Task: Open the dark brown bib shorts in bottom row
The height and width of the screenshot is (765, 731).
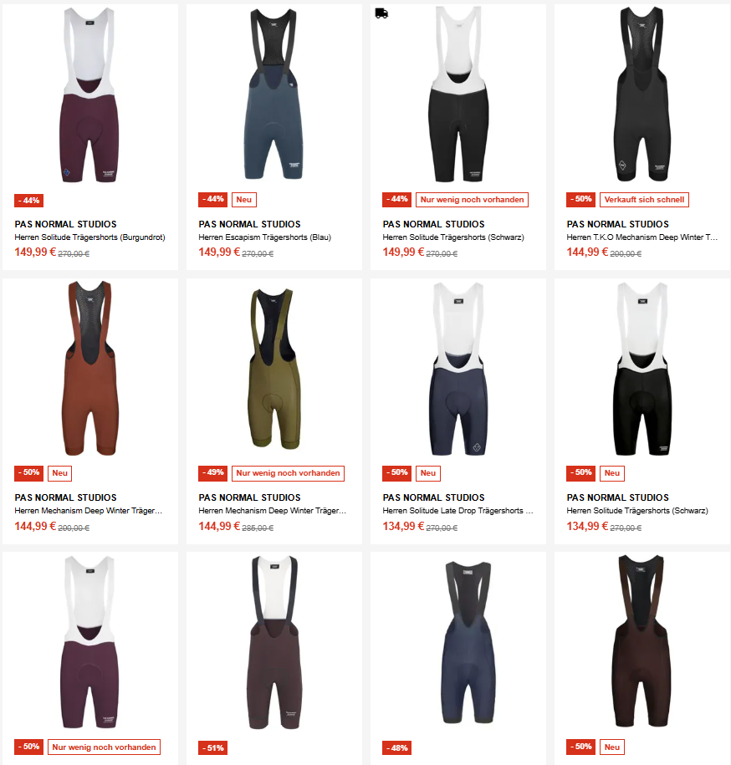Action: (642, 640)
